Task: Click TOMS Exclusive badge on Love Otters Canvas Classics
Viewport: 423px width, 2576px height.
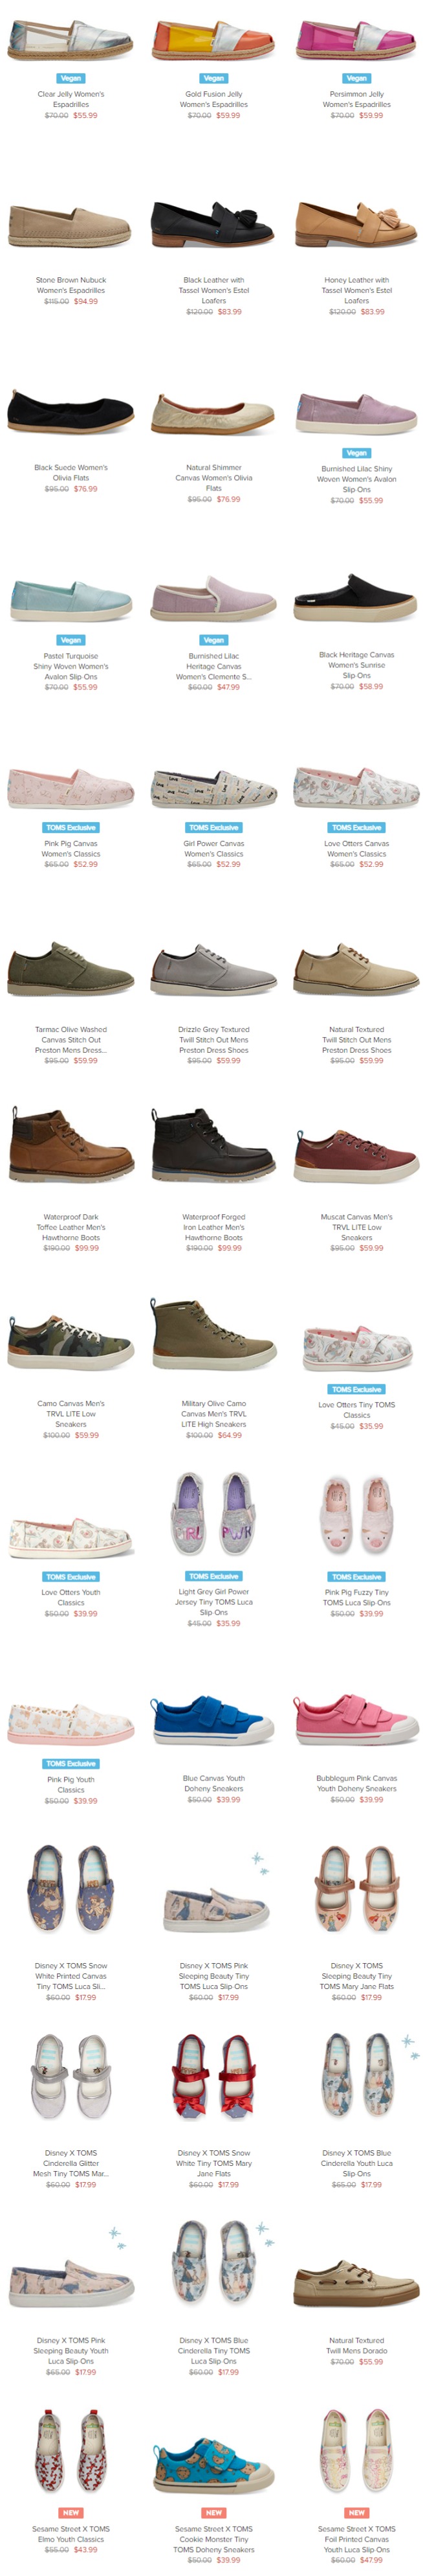Action: (x=356, y=827)
